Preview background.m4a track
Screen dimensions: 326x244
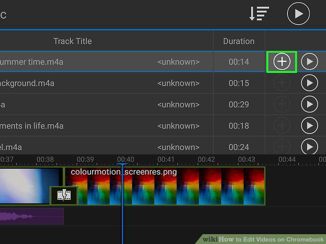[x=309, y=83]
